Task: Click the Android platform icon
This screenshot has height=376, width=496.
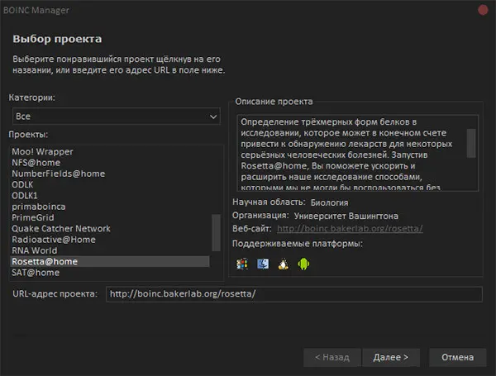Action: [x=303, y=264]
